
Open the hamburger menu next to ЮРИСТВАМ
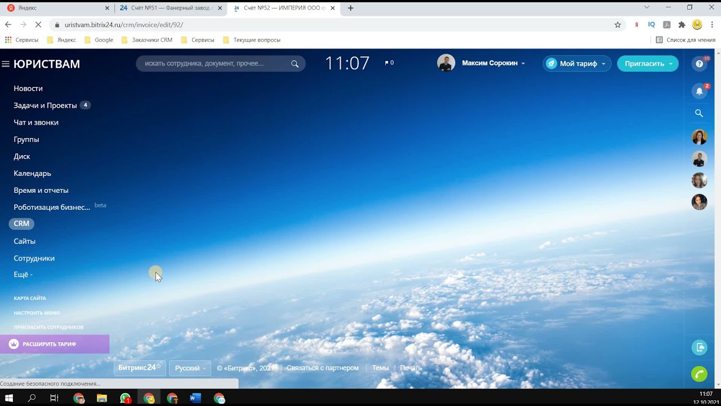point(6,64)
